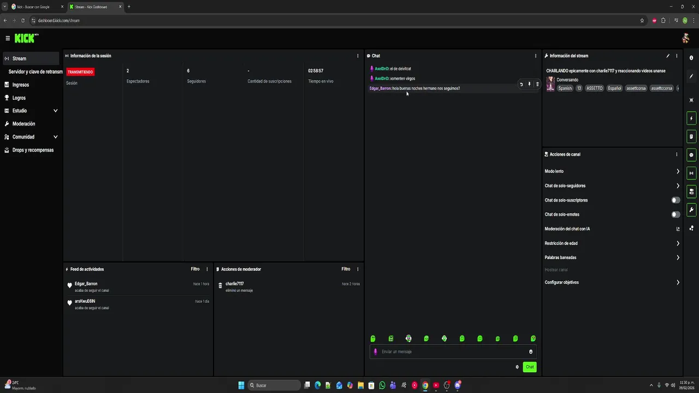Reload the page in the browser toolbar
Viewport: 699px width, 393px height.
pos(23,20)
